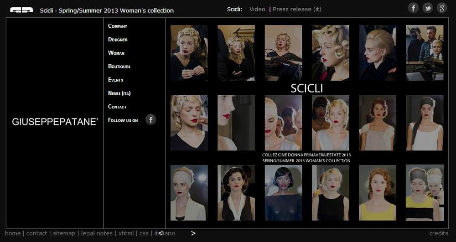
Task: Click the GP logo at top left
Action: (21, 10)
